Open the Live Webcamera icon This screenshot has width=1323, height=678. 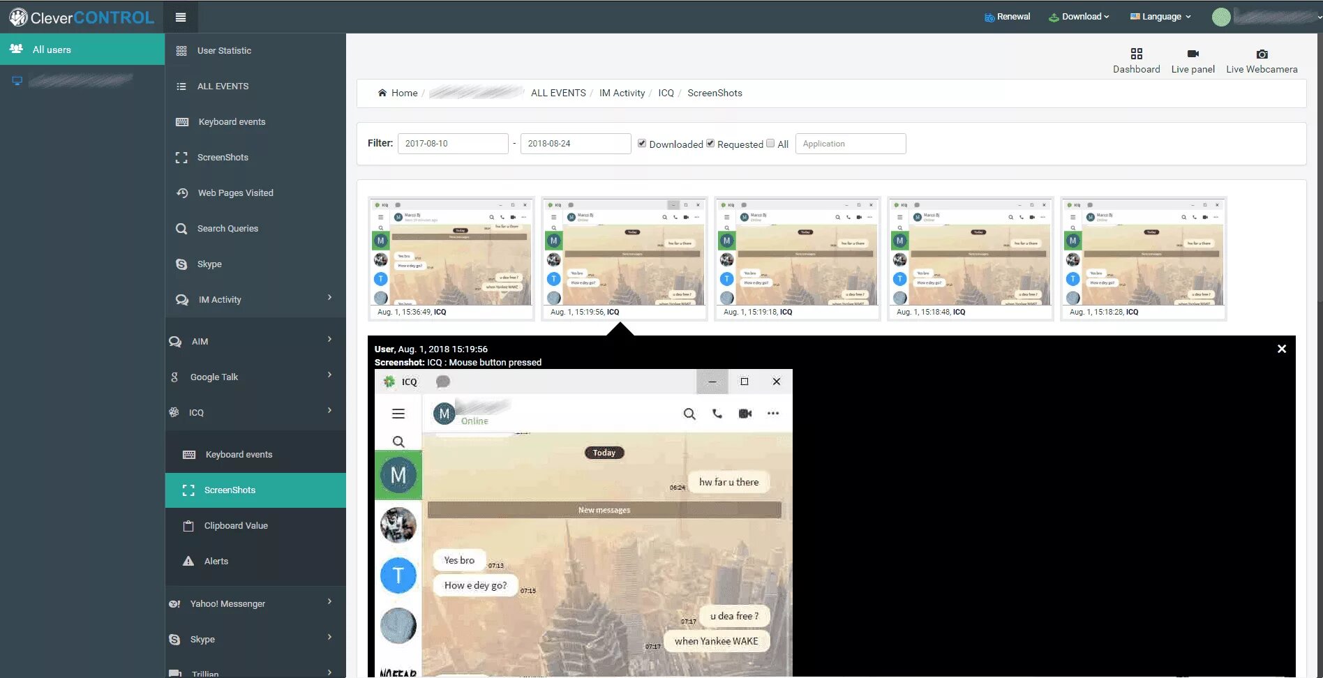(x=1262, y=54)
